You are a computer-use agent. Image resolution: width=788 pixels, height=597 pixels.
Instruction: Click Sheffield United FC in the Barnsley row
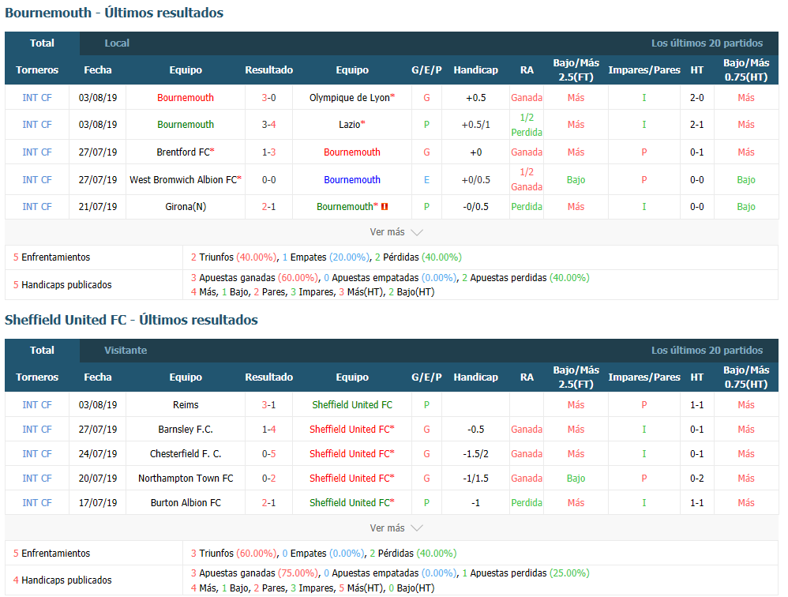click(x=349, y=429)
